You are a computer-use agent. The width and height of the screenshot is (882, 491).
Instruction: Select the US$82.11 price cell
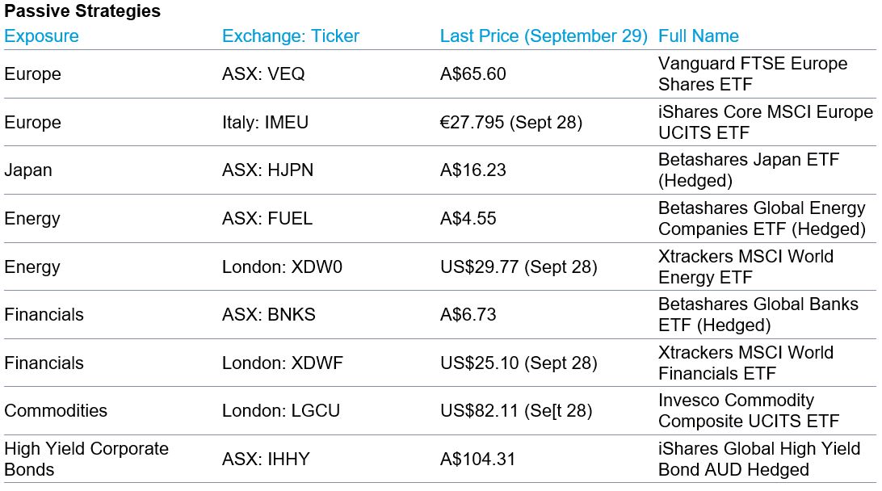click(516, 411)
